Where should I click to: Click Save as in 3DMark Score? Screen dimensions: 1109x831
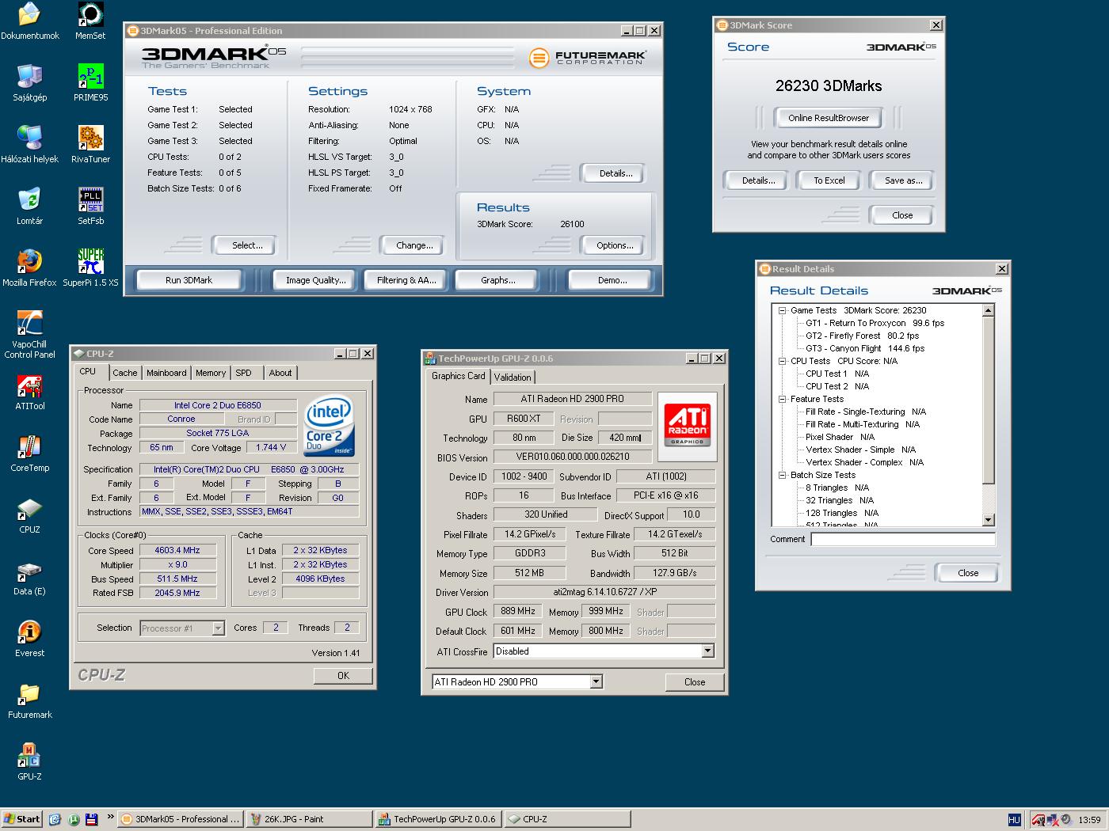903,180
